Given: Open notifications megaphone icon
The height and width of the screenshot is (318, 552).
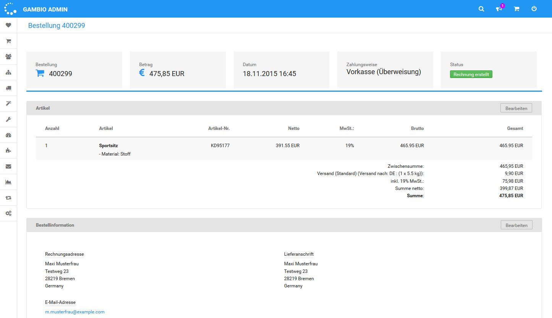Looking at the screenshot, I should [499, 9].
